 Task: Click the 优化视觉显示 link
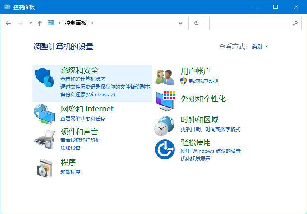196,159
